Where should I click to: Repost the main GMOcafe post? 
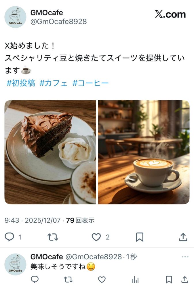point(53,237)
